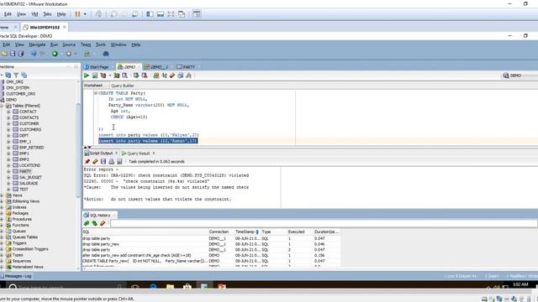Click the eraser icon in SQL History toolbar
The width and height of the screenshot is (538, 302).
click(x=103, y=223)
